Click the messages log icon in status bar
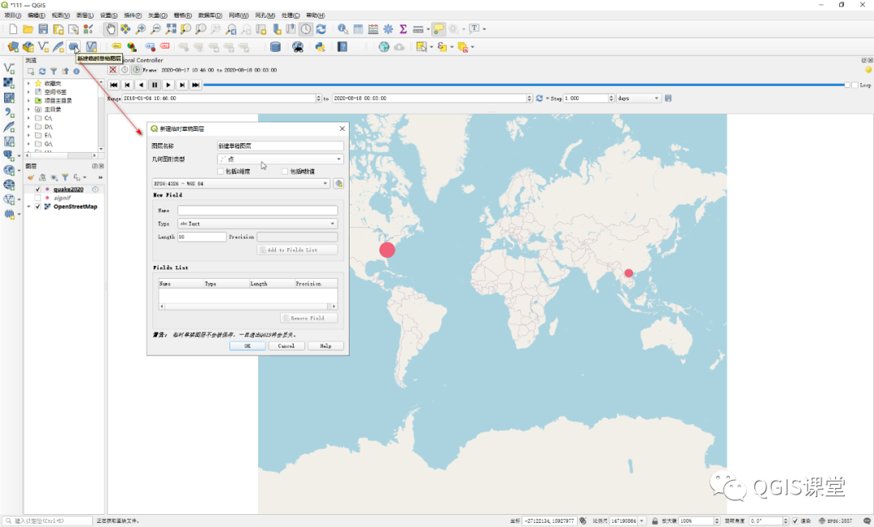 pos(867,521)
